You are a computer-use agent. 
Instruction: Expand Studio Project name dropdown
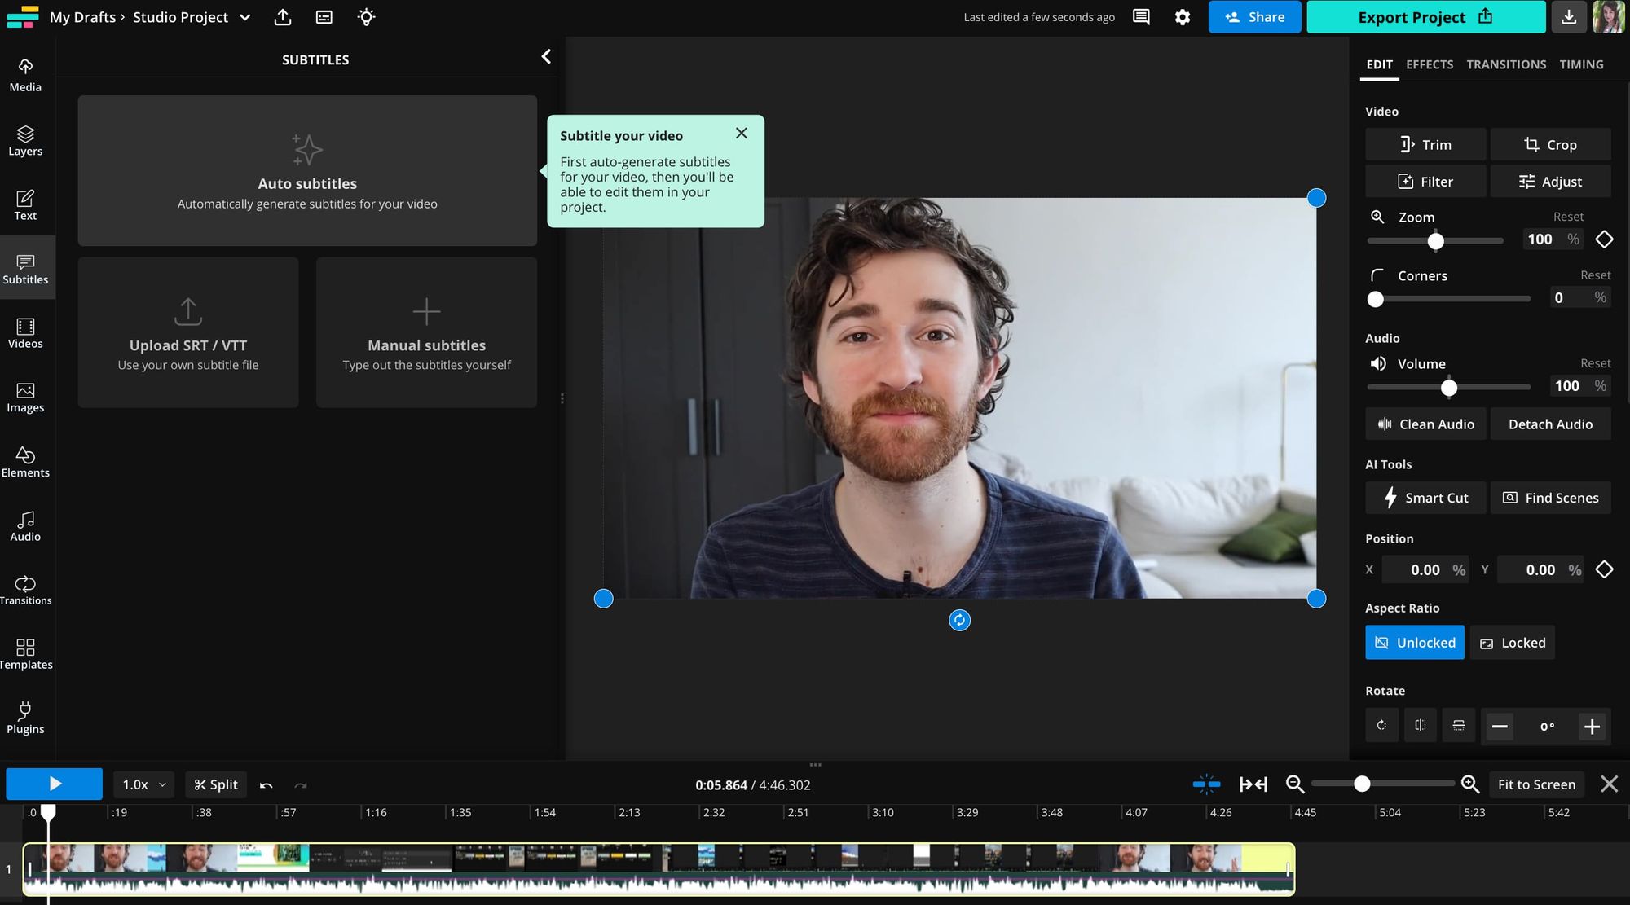[x=244, y=17]
